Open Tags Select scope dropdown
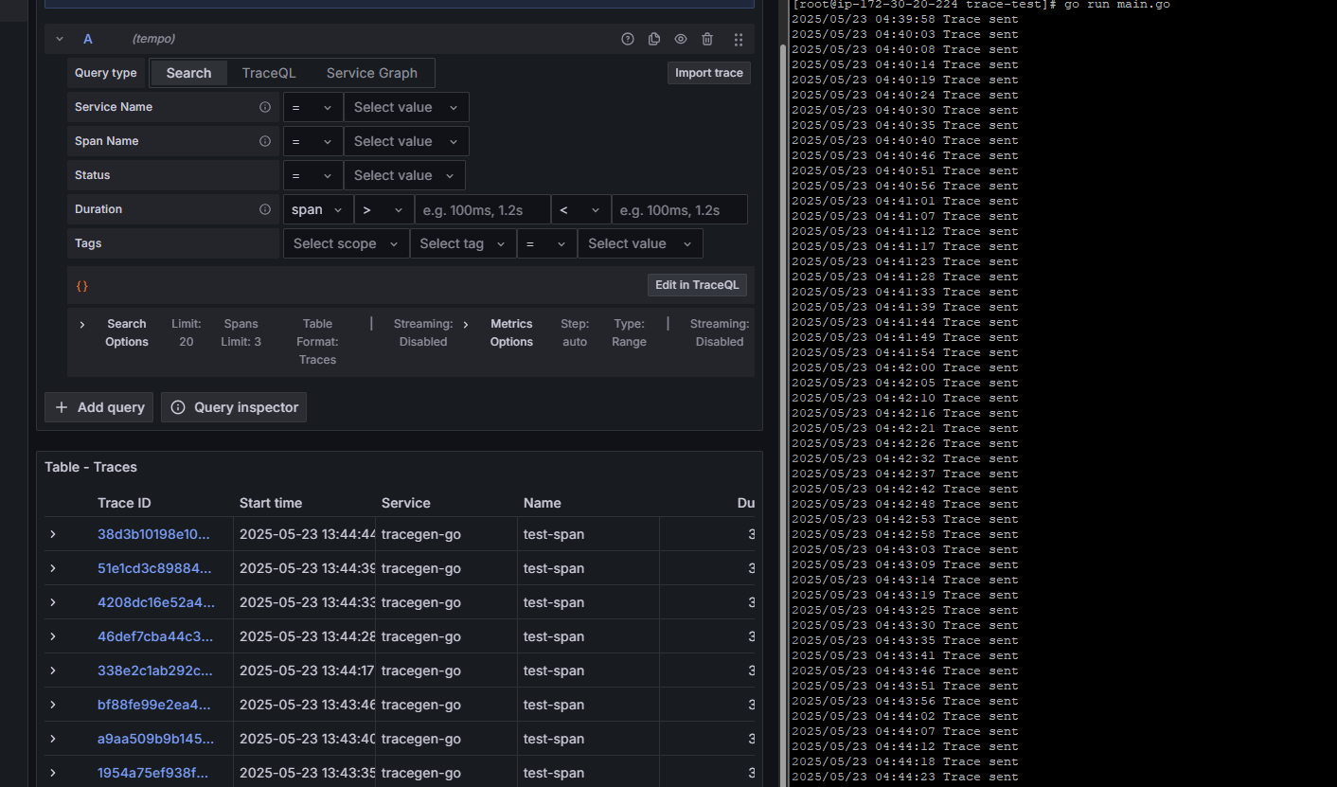1337x787 pixels. (347, 243)
